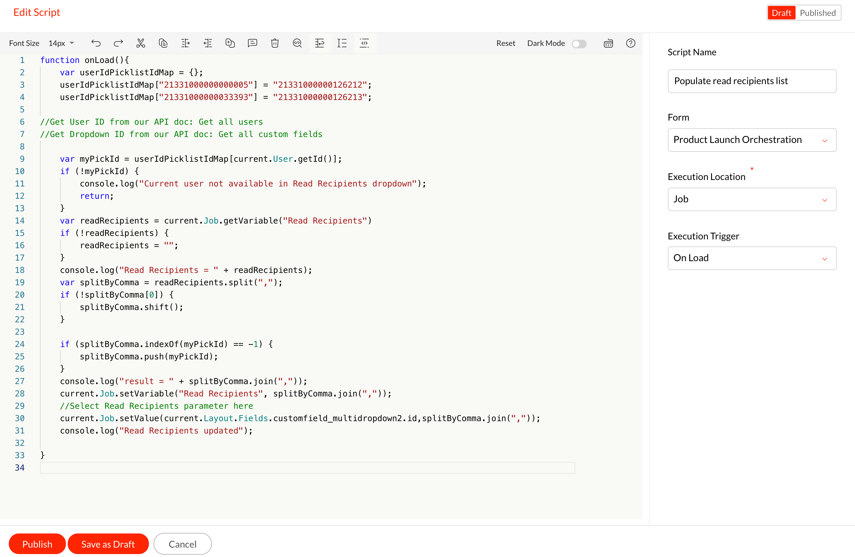
Task: Switch to the Published tab
Action: click(x=817, y=13)
